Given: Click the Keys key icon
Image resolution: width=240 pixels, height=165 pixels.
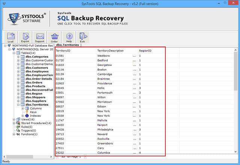Looking at the screenshot, I should point(27,112).
